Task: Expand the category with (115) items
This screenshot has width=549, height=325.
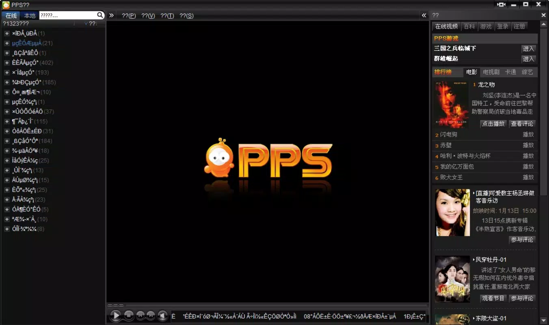Action: pos(7,121)
